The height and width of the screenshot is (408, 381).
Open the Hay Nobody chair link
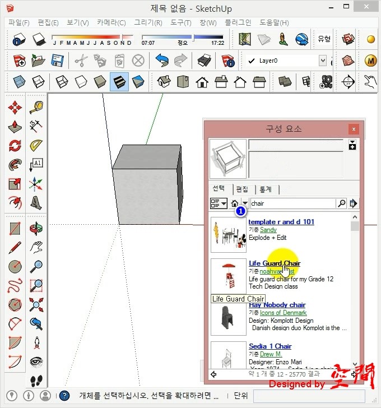click(277, 305)
